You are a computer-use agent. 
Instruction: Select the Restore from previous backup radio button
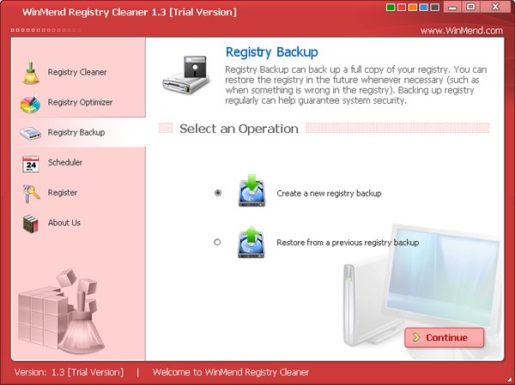coord(217,242)
